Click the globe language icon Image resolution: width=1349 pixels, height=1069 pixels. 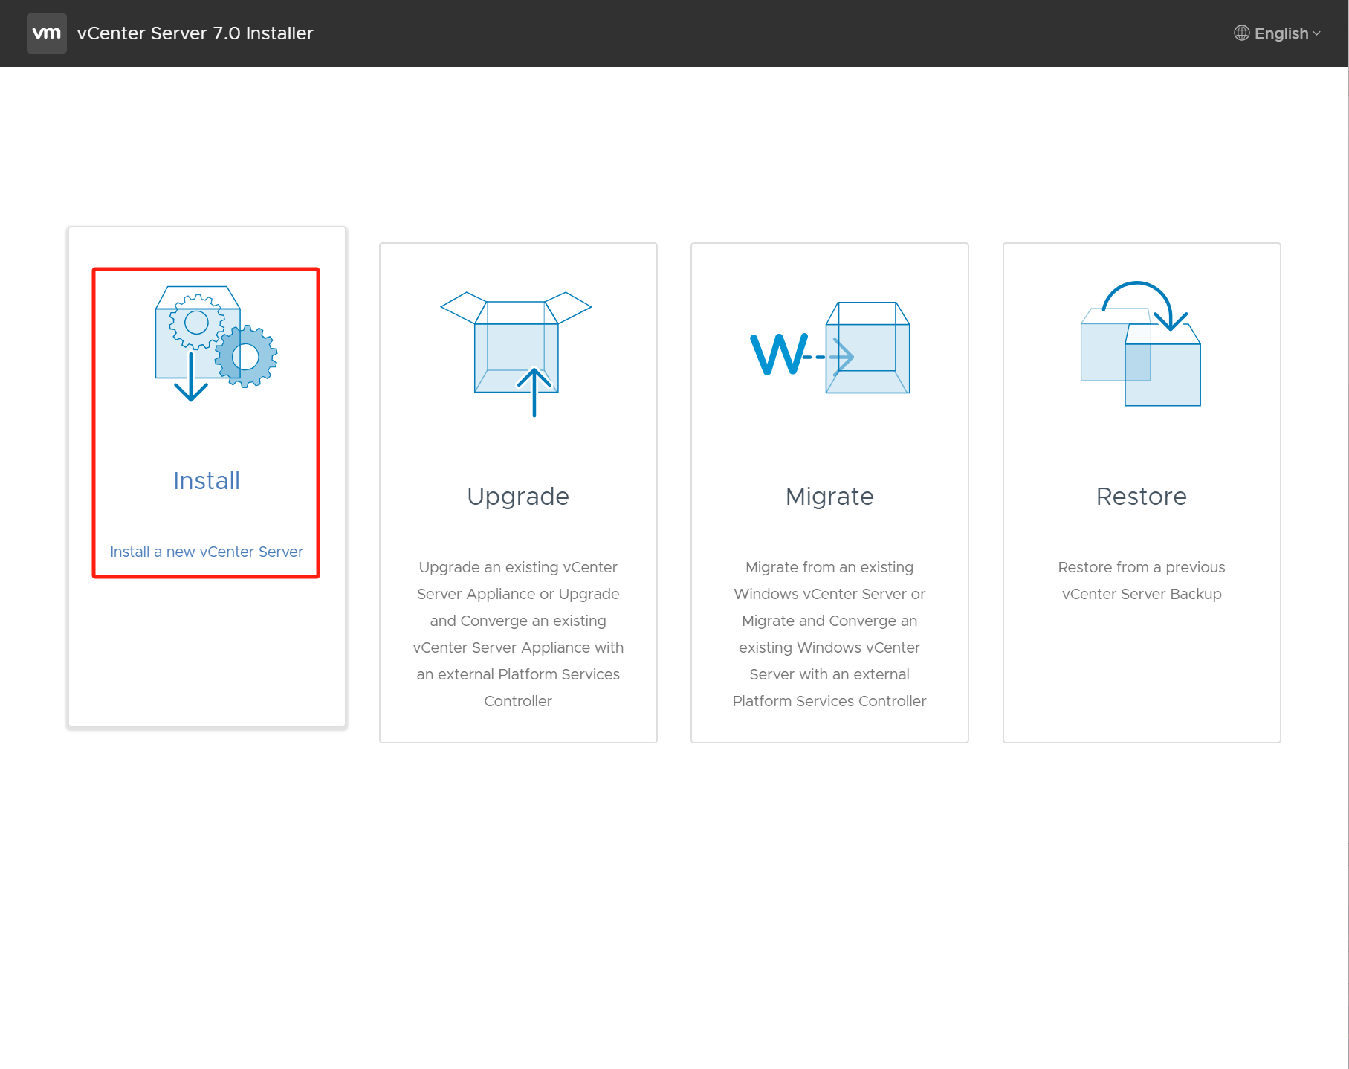[1241, 33]
